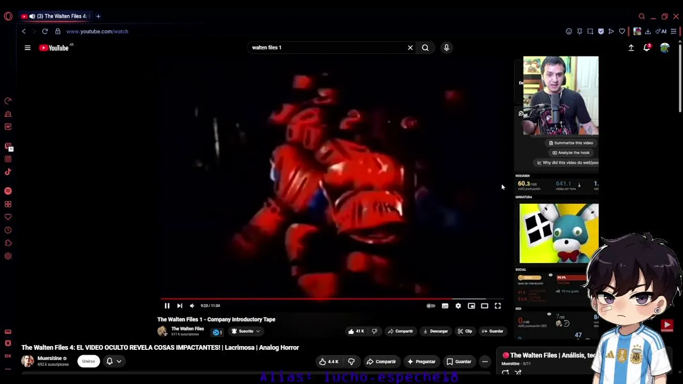The image size is (683, 384).
Task: Save Walten Files 1 with Guardar
Action: (492, 331)
